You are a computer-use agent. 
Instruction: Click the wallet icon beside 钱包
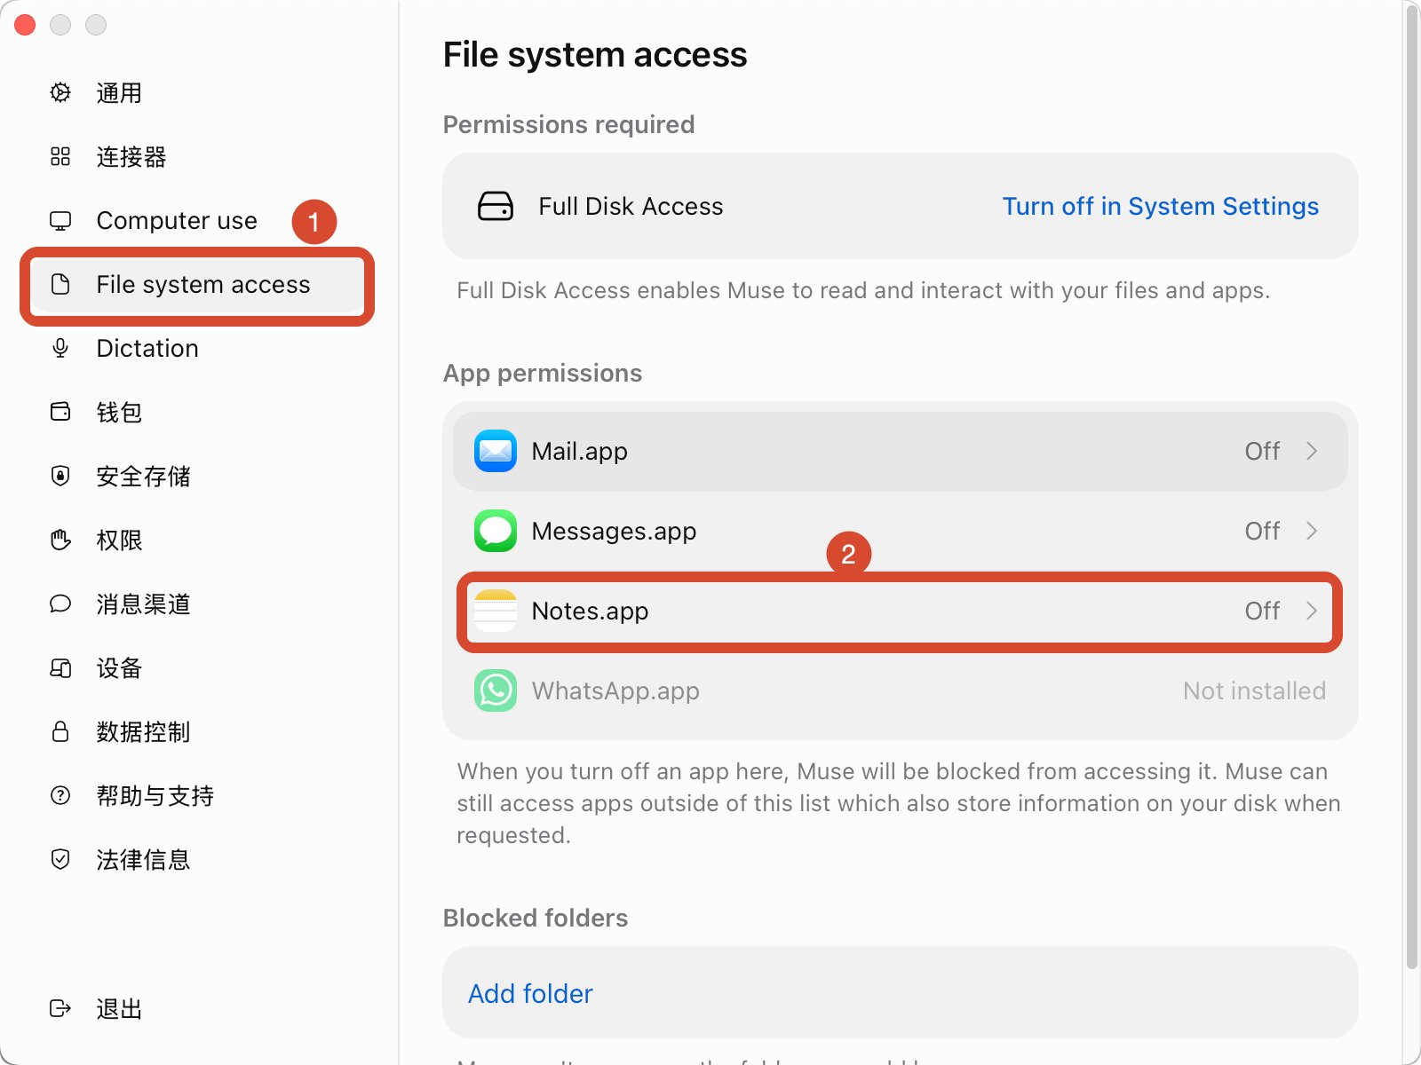click(x=60, y=412)
